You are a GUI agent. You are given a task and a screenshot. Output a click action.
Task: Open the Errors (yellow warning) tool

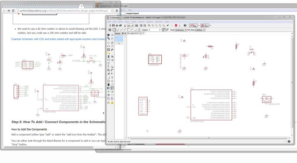(x=112, y=103)
